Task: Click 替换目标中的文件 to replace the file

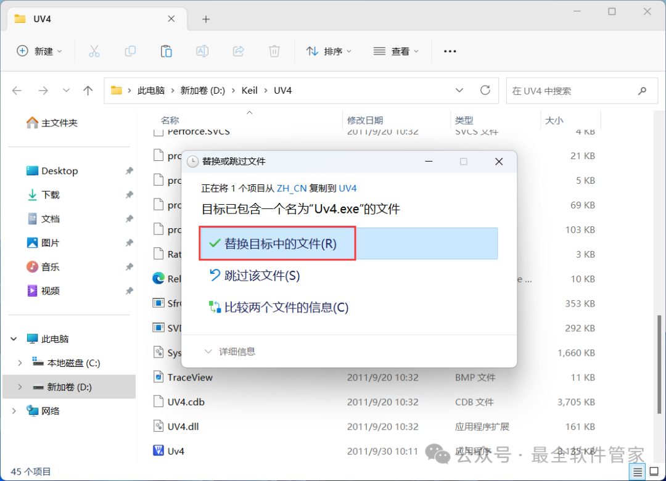Action: (x=276, y=243)
